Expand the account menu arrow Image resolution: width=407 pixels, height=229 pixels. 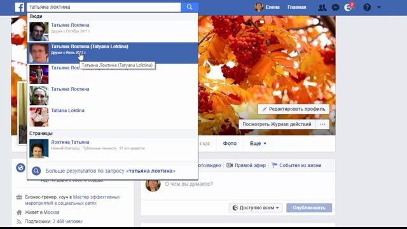pyautogui.click(x=379, y=7)
